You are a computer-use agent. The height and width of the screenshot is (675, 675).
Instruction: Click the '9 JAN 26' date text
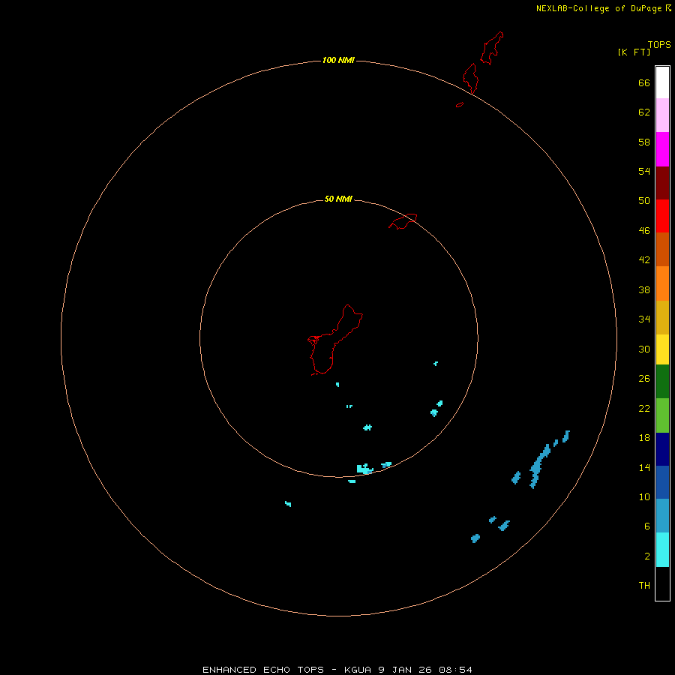tap(406, 670)
